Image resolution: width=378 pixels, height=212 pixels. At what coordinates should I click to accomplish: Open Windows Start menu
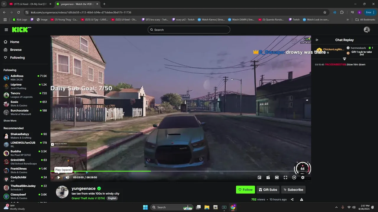click(x=145, y=207)
